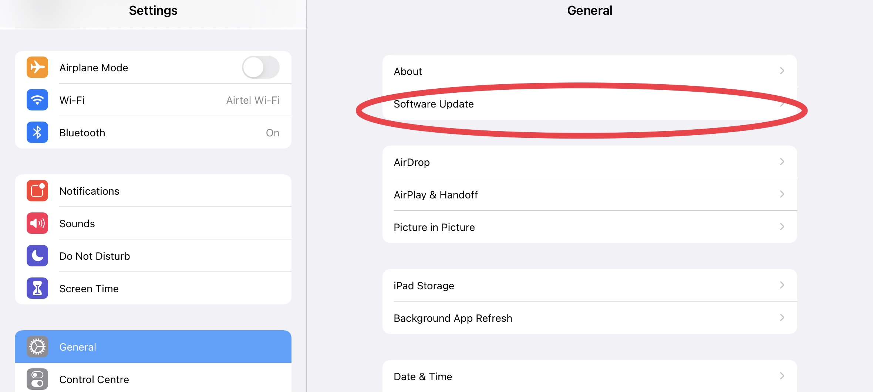The image size is (873, 392).
Task: Expand the About row chevron
Action: pyautogui.click(x=782, y=71)
